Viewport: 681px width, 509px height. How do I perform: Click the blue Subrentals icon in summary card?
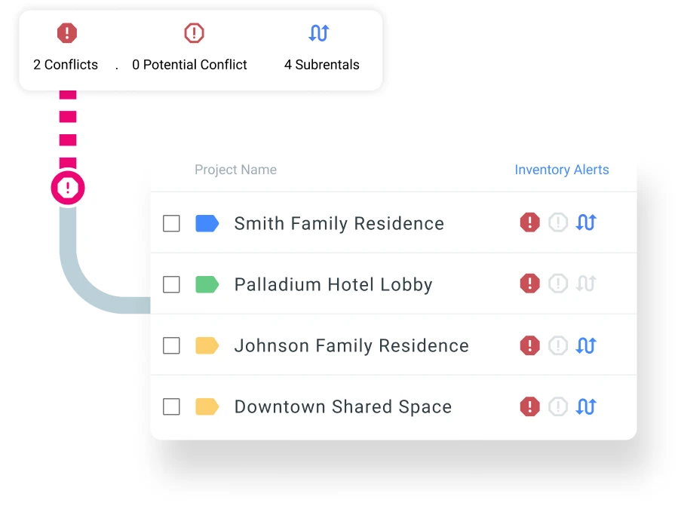(319, 33)
